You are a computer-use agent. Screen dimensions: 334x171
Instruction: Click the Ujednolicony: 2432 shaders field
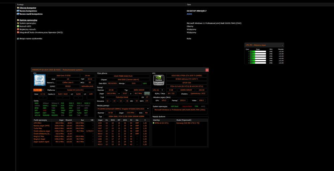[x=198, y=94]
